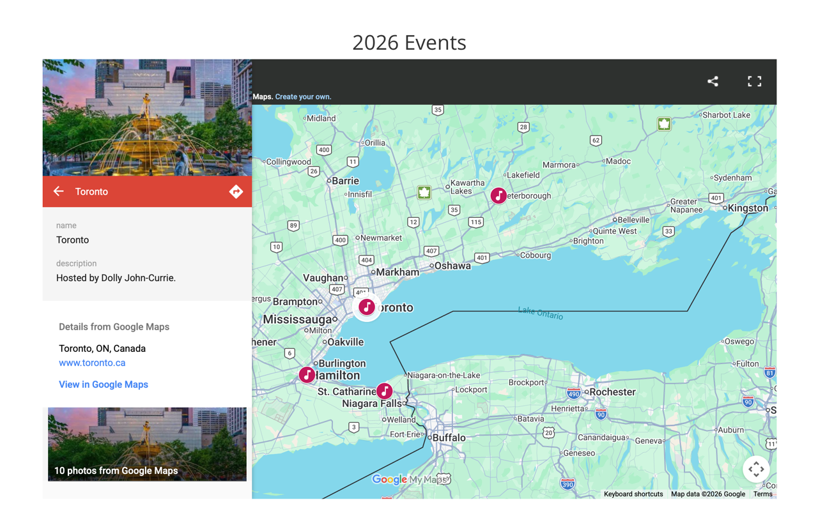Select the music marker near St. Catharines

coord(384,390)
